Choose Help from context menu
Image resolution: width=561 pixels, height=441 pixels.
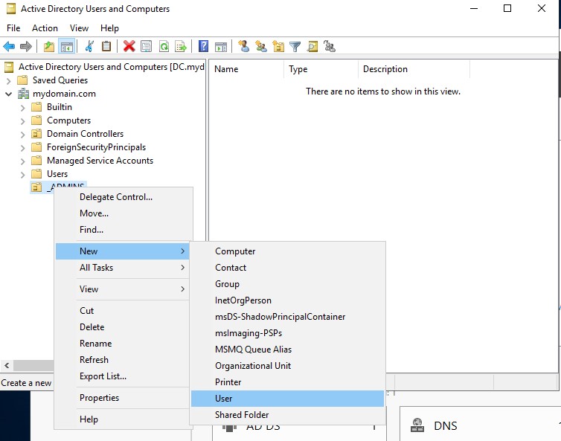click(x=123, y=419)
